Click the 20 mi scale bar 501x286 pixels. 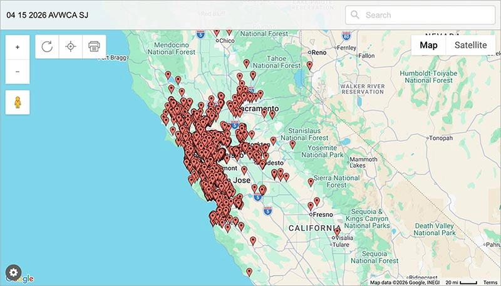click(x=461, y=282)
